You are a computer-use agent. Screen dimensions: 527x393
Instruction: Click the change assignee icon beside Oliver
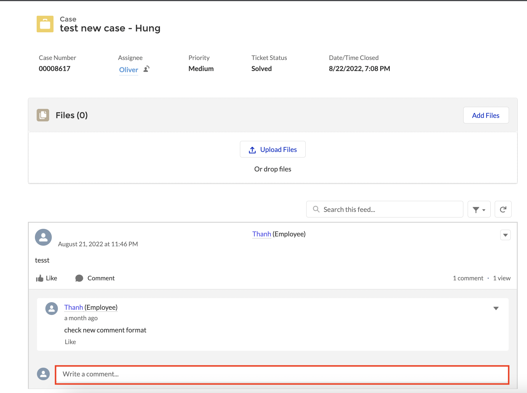coord(147,69)
